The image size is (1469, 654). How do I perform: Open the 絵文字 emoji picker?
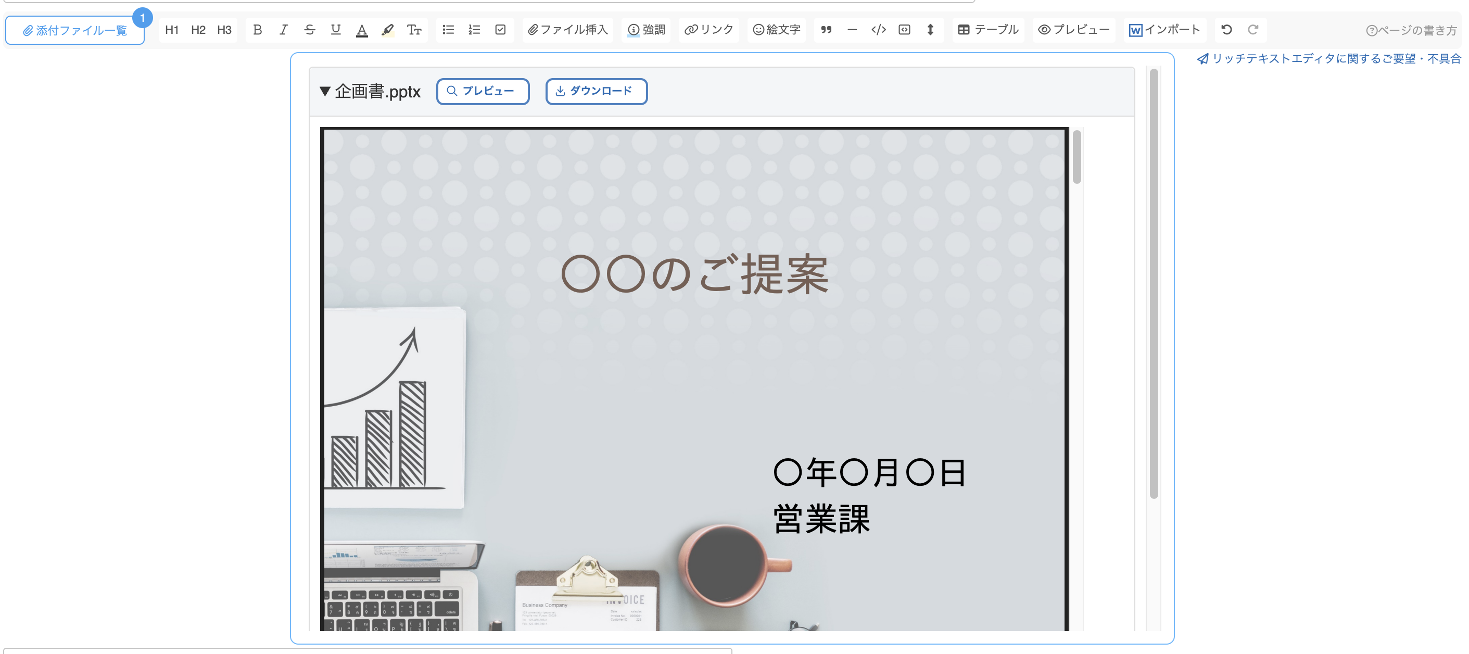tap(776, 30)
